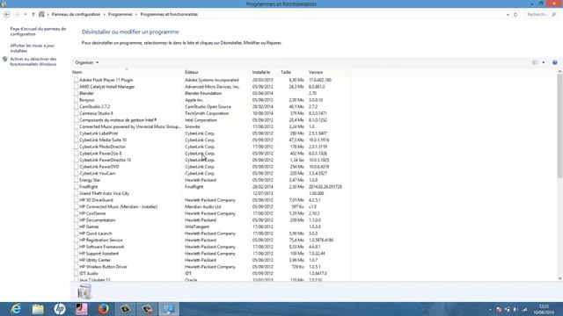Open Internet Explorer from taskbar
Image resolution: width=563 pixels, height=316 pixels.
(x=16, y=309)
